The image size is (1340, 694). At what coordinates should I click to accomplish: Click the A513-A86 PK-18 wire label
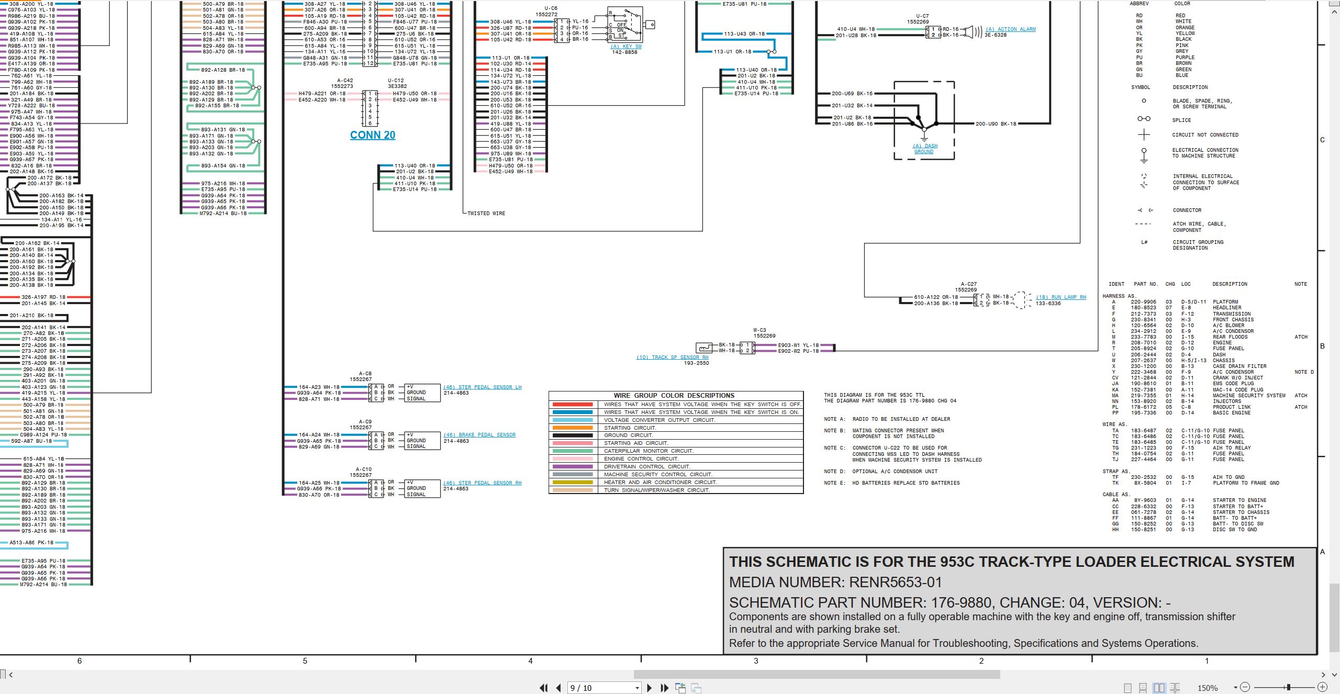point(31,543)
